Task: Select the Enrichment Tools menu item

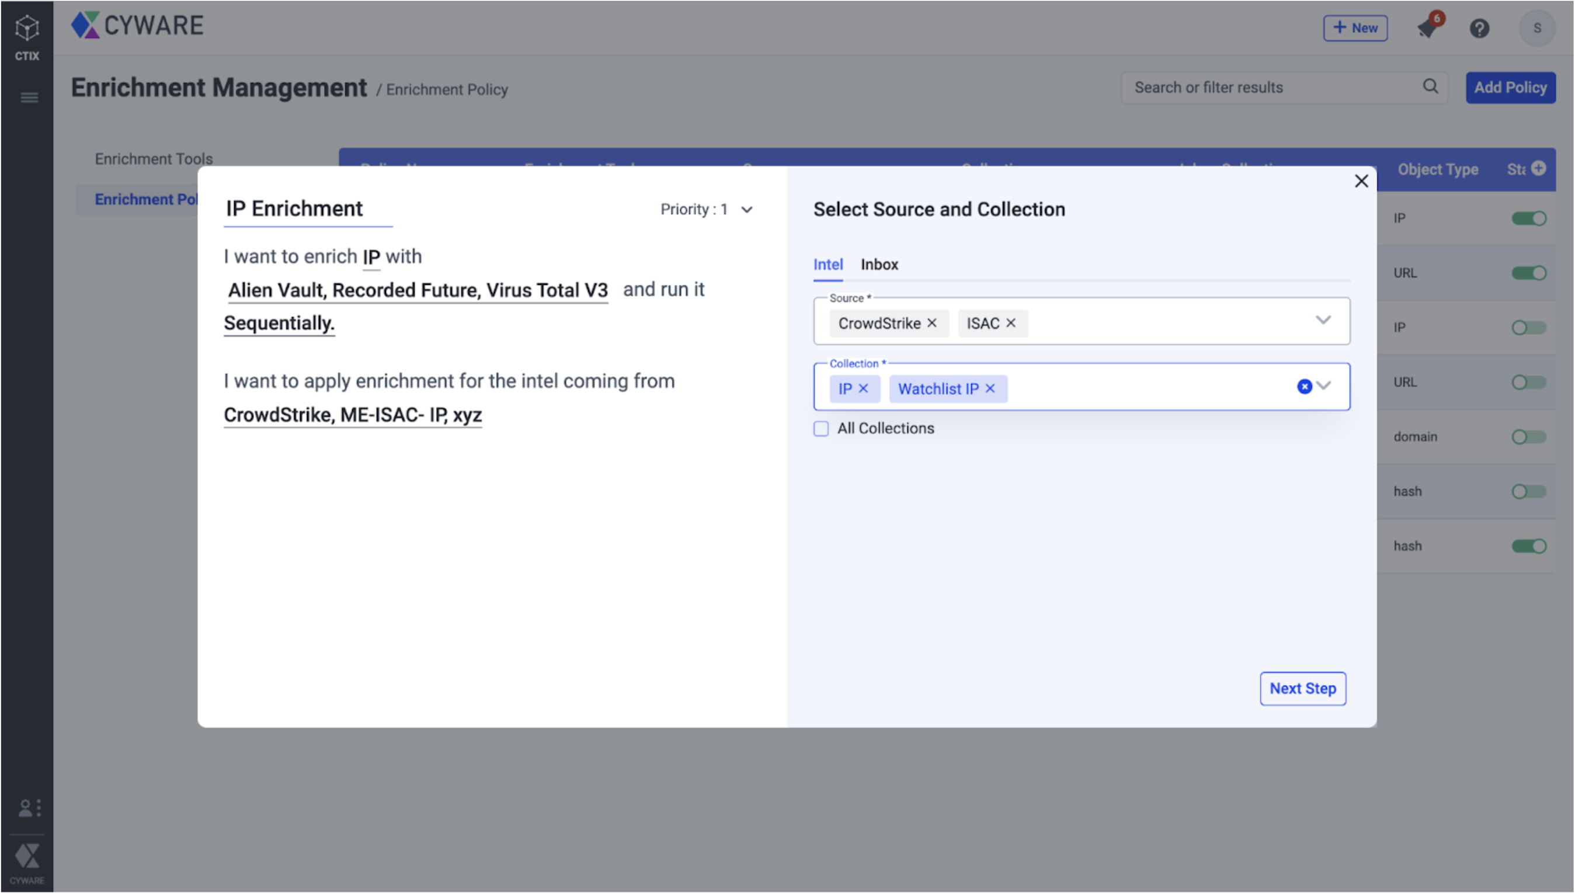Action: 153,159
